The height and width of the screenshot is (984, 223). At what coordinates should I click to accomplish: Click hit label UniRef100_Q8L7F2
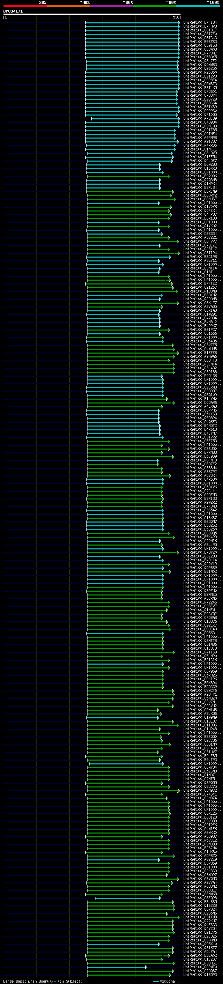(200, 61)
